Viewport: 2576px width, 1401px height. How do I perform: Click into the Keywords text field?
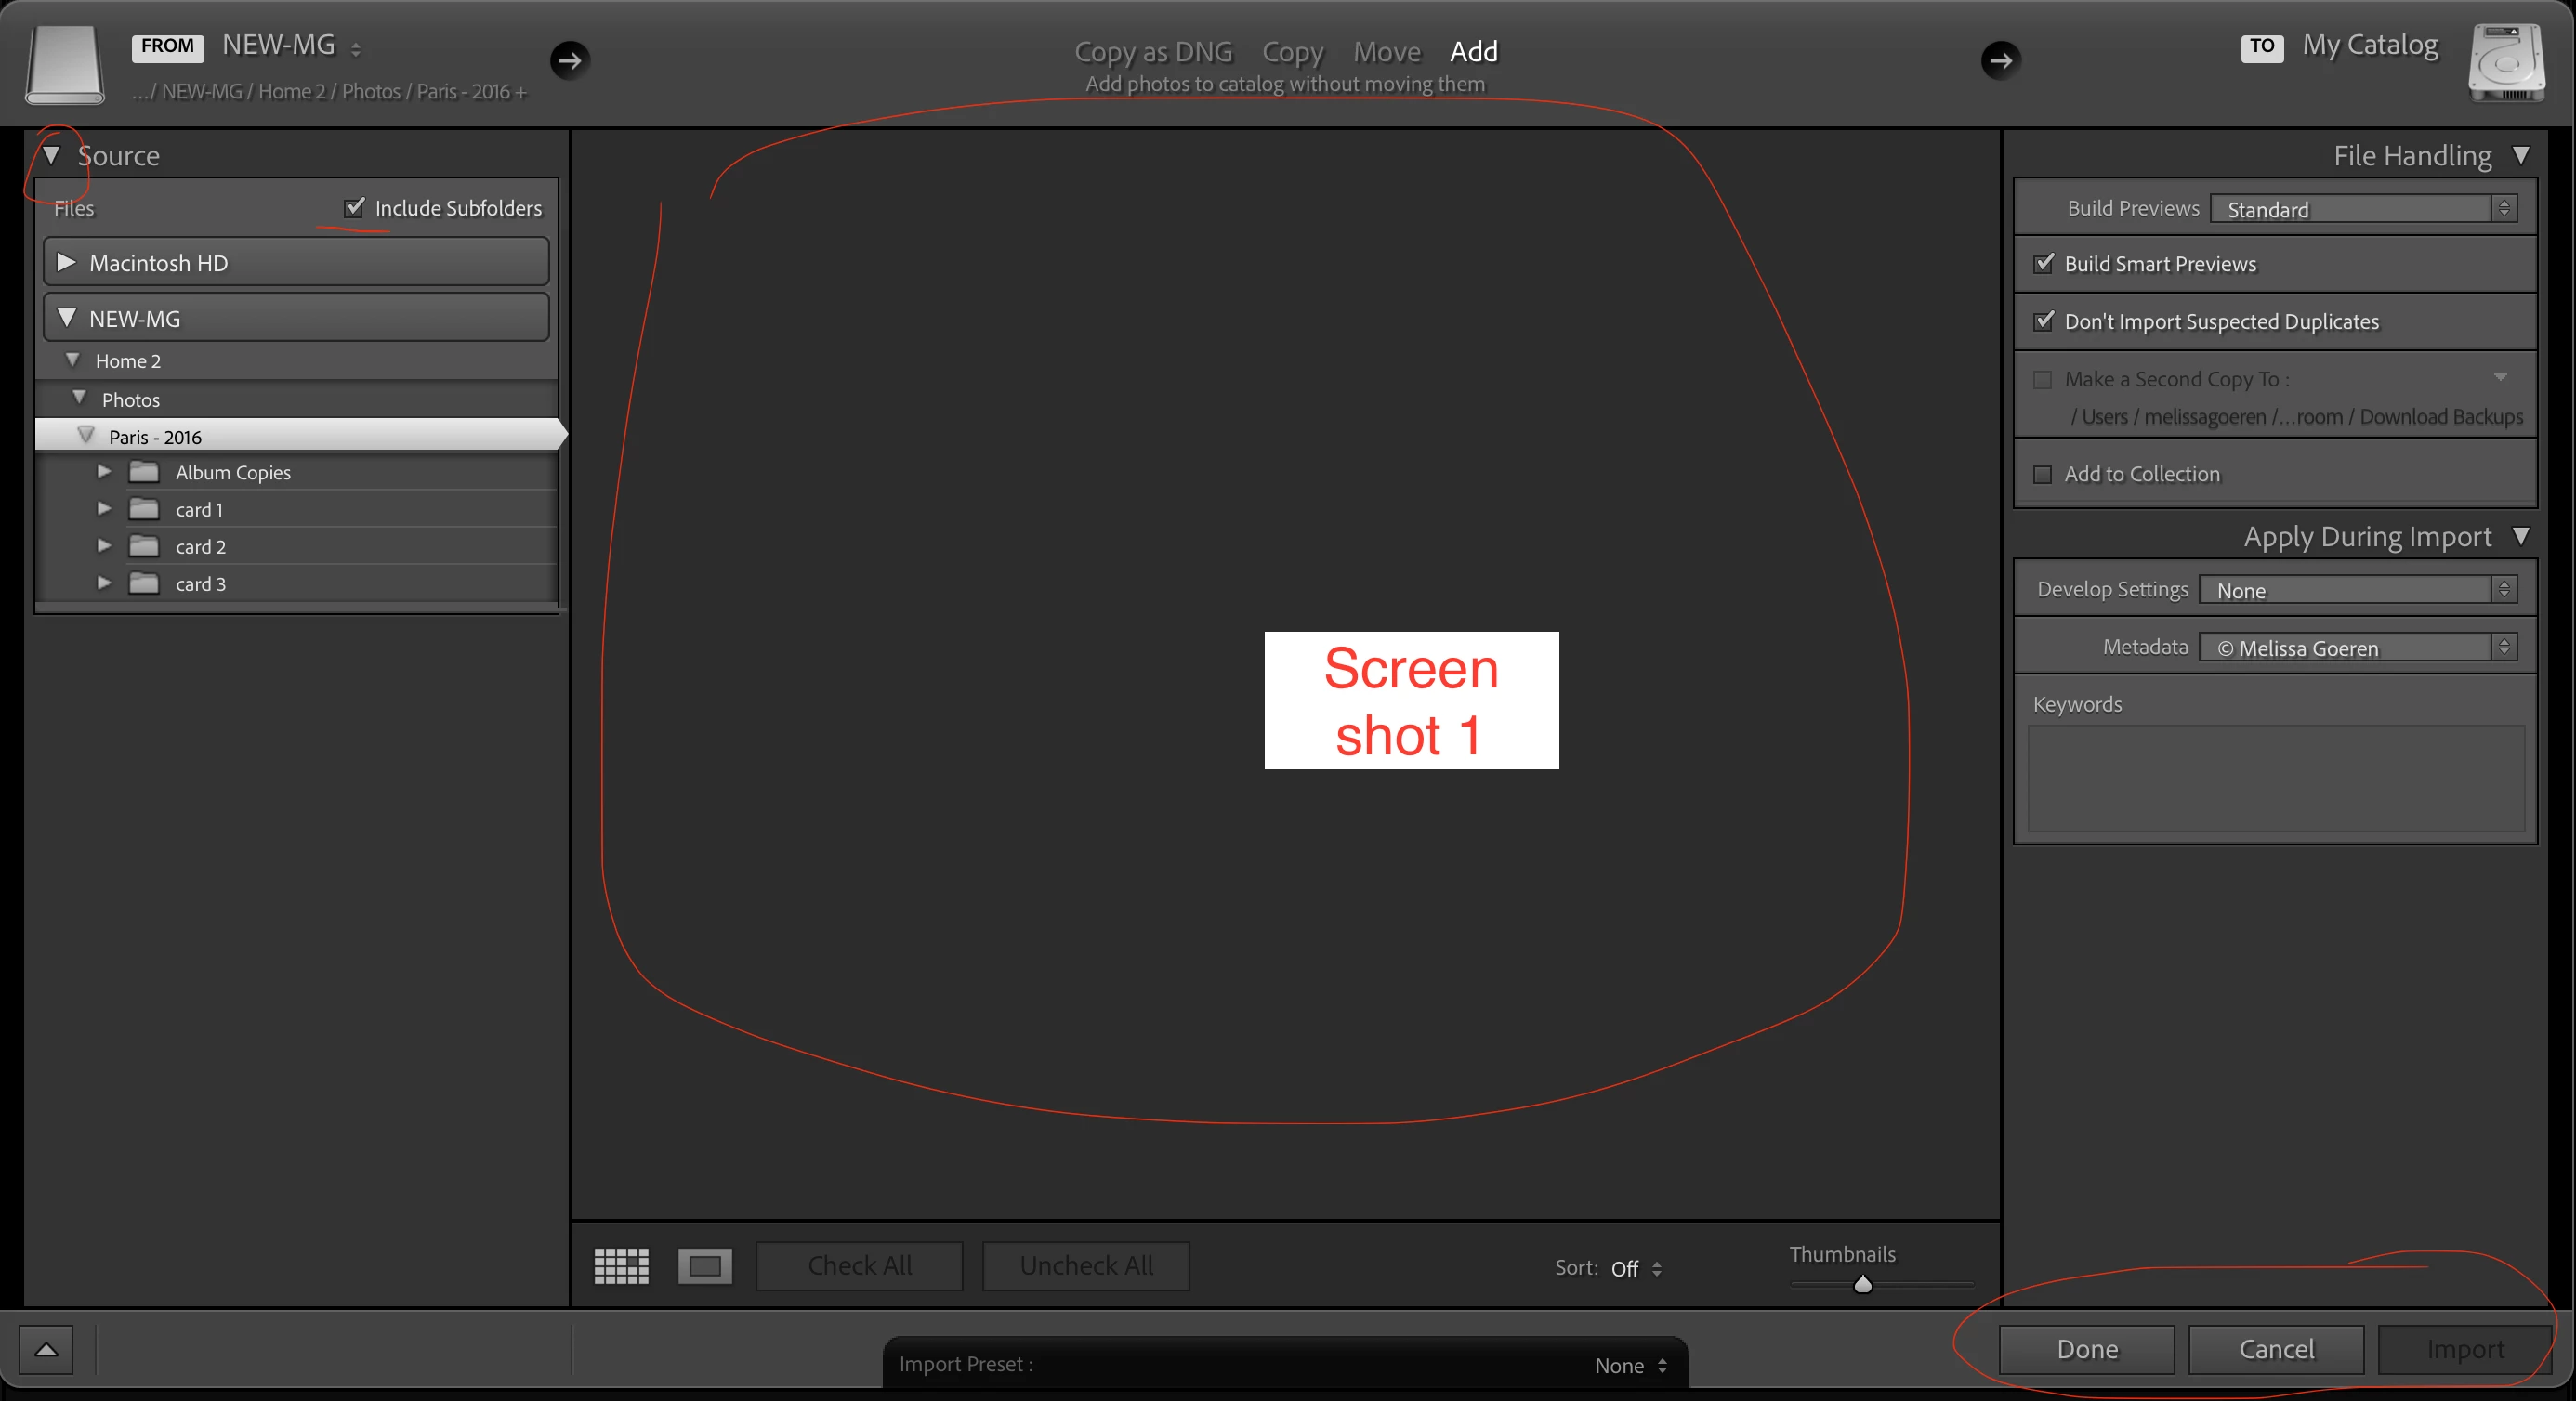[2275, 778]
